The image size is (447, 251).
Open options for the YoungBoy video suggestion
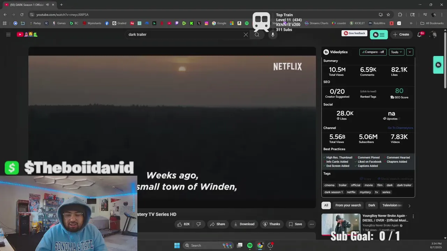click(x=413, y=216)
